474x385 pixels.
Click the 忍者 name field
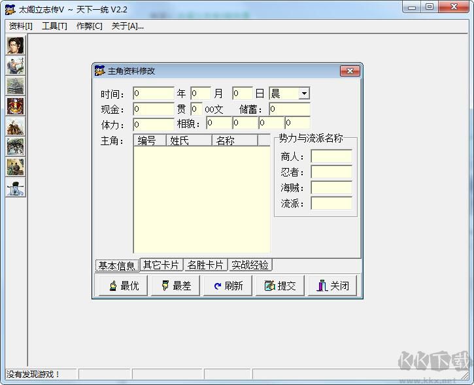click(331, 173)
